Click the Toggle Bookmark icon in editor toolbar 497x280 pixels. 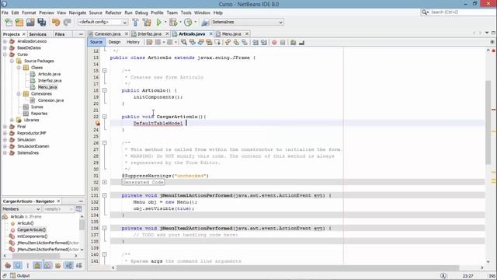(245, 42)
